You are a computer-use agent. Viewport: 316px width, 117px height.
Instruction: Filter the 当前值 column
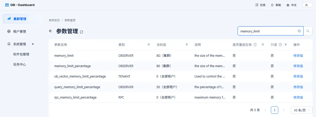tap(187, 45)
